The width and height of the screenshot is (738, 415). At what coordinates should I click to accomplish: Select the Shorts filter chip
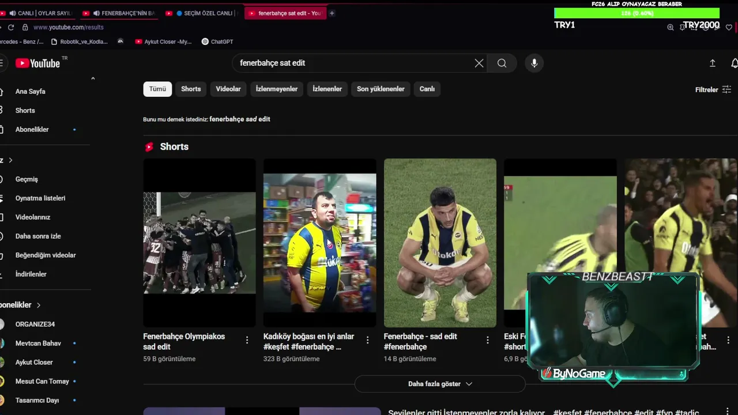[191, 89]
